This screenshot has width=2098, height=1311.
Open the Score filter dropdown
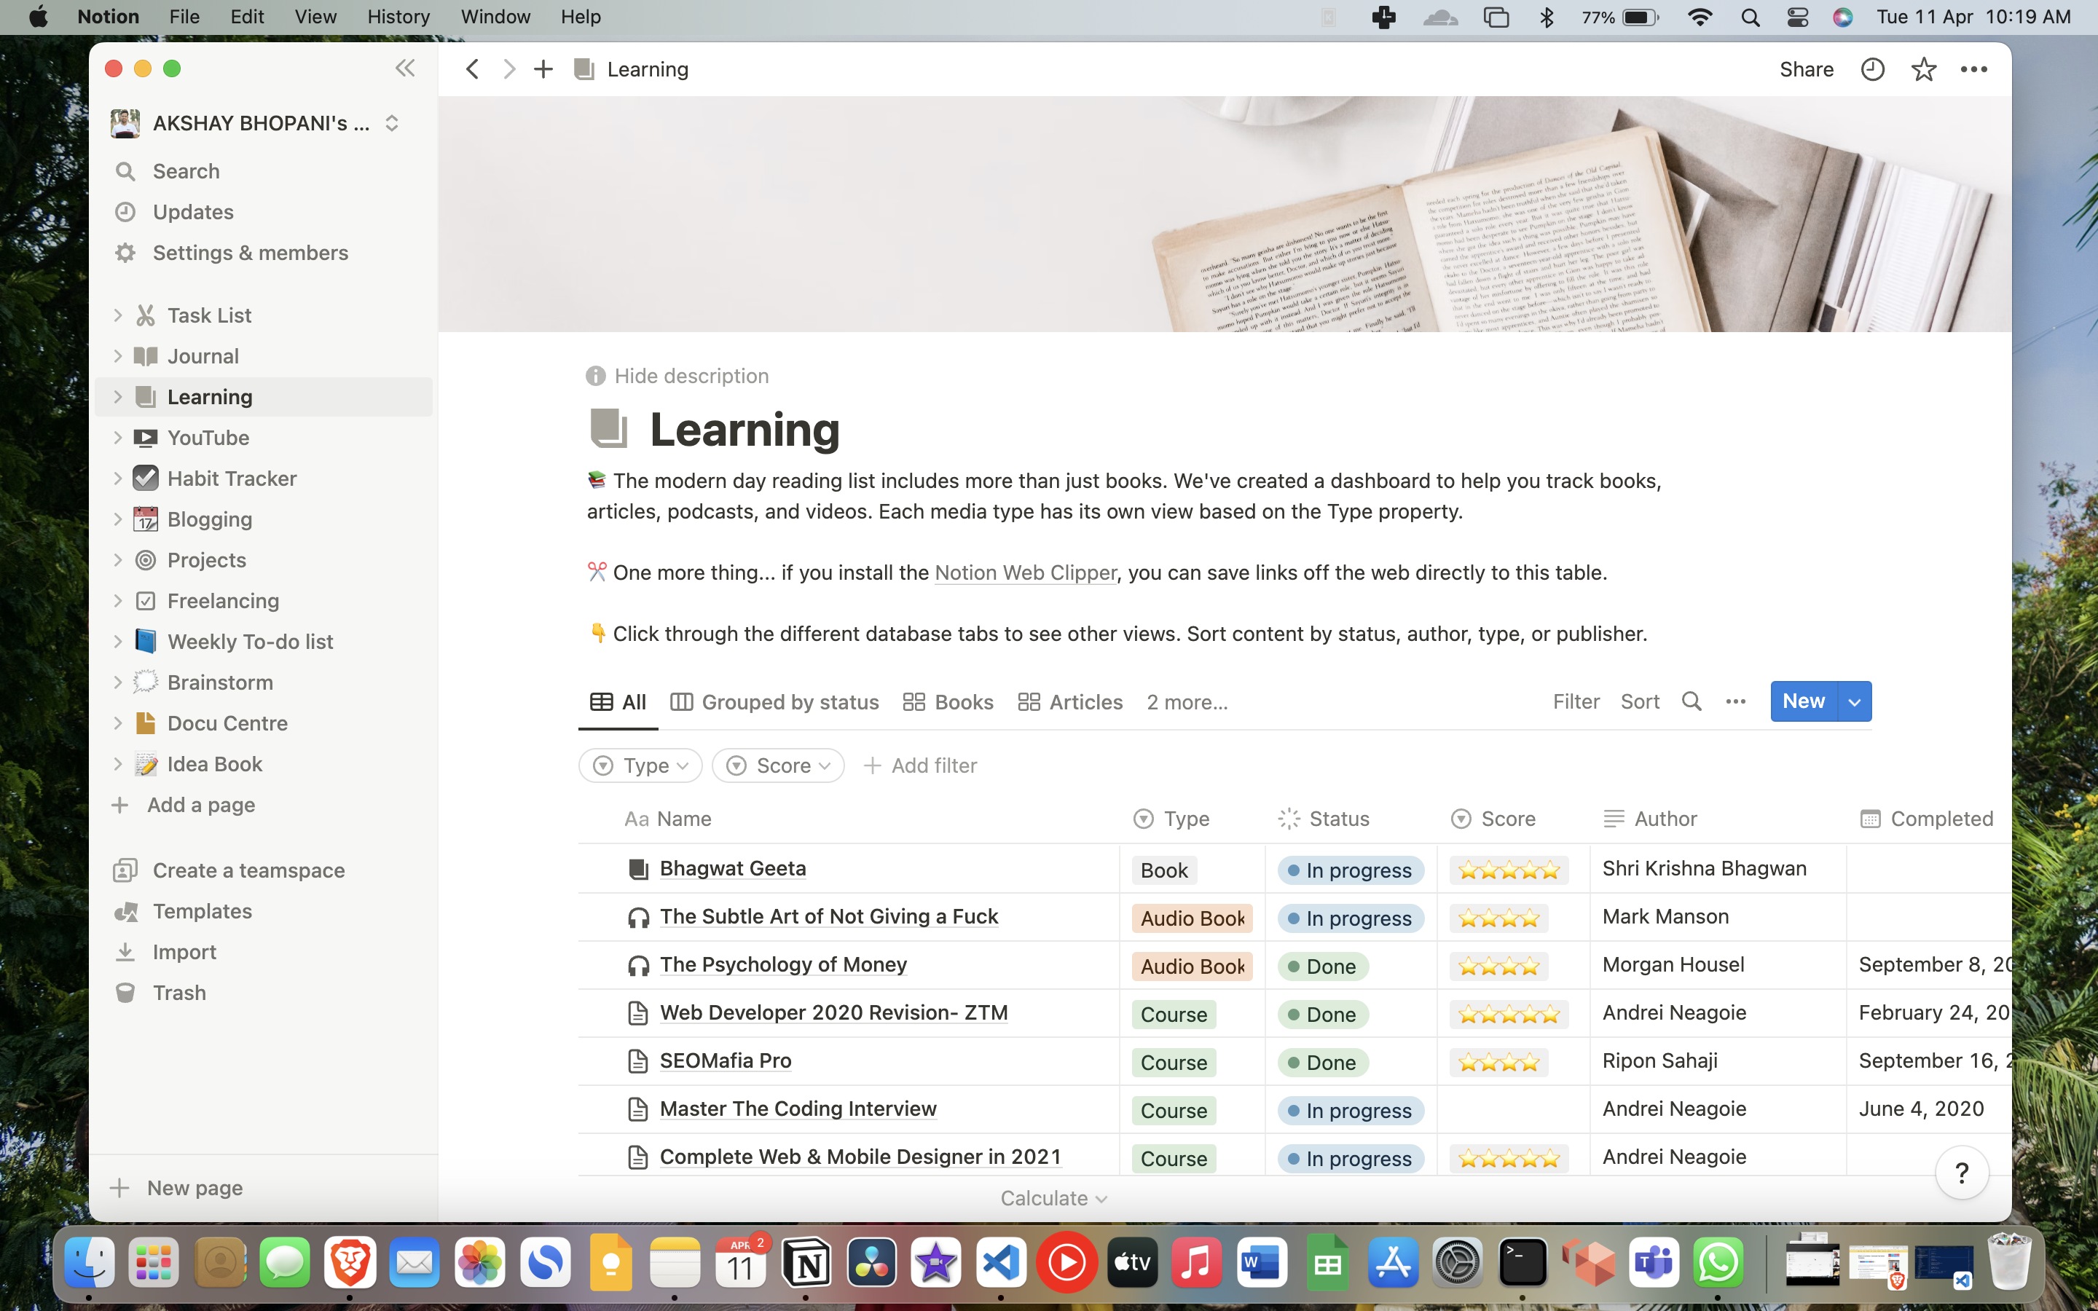[778, 765]
